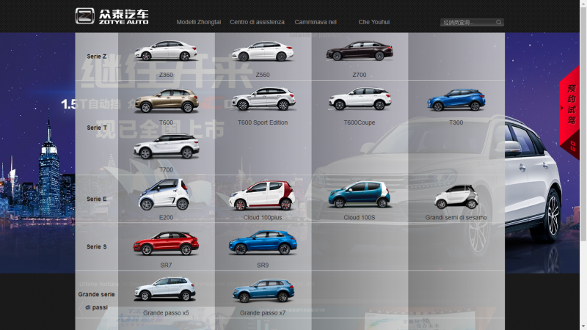The height and width of the screenshot is (330, 587).
Task: Select the Grande passo x7 car image
Action: click(x=263, y=290)
